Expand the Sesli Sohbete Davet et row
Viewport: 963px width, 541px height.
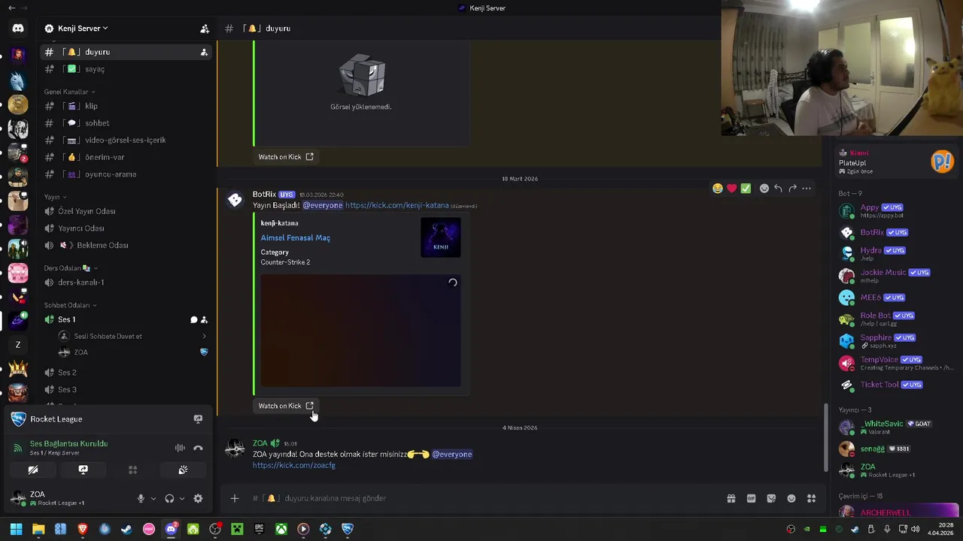tap(132, 336)
